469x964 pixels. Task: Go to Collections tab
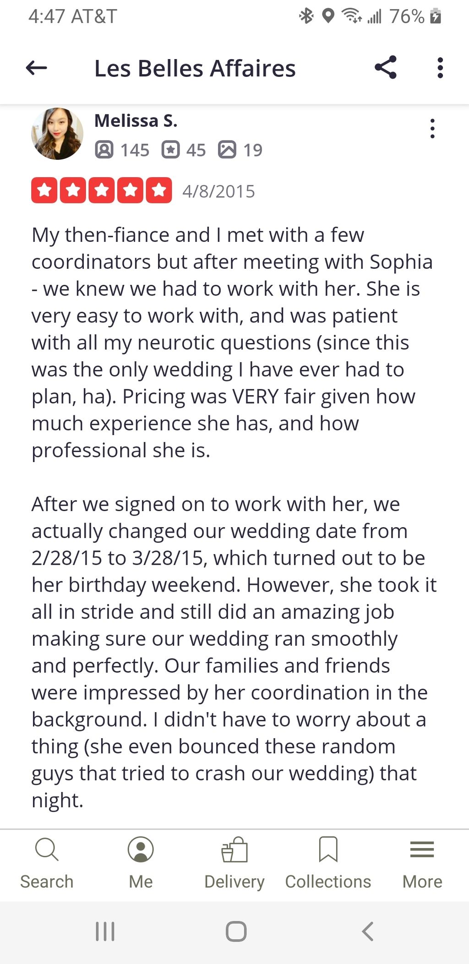coord(328,863)
